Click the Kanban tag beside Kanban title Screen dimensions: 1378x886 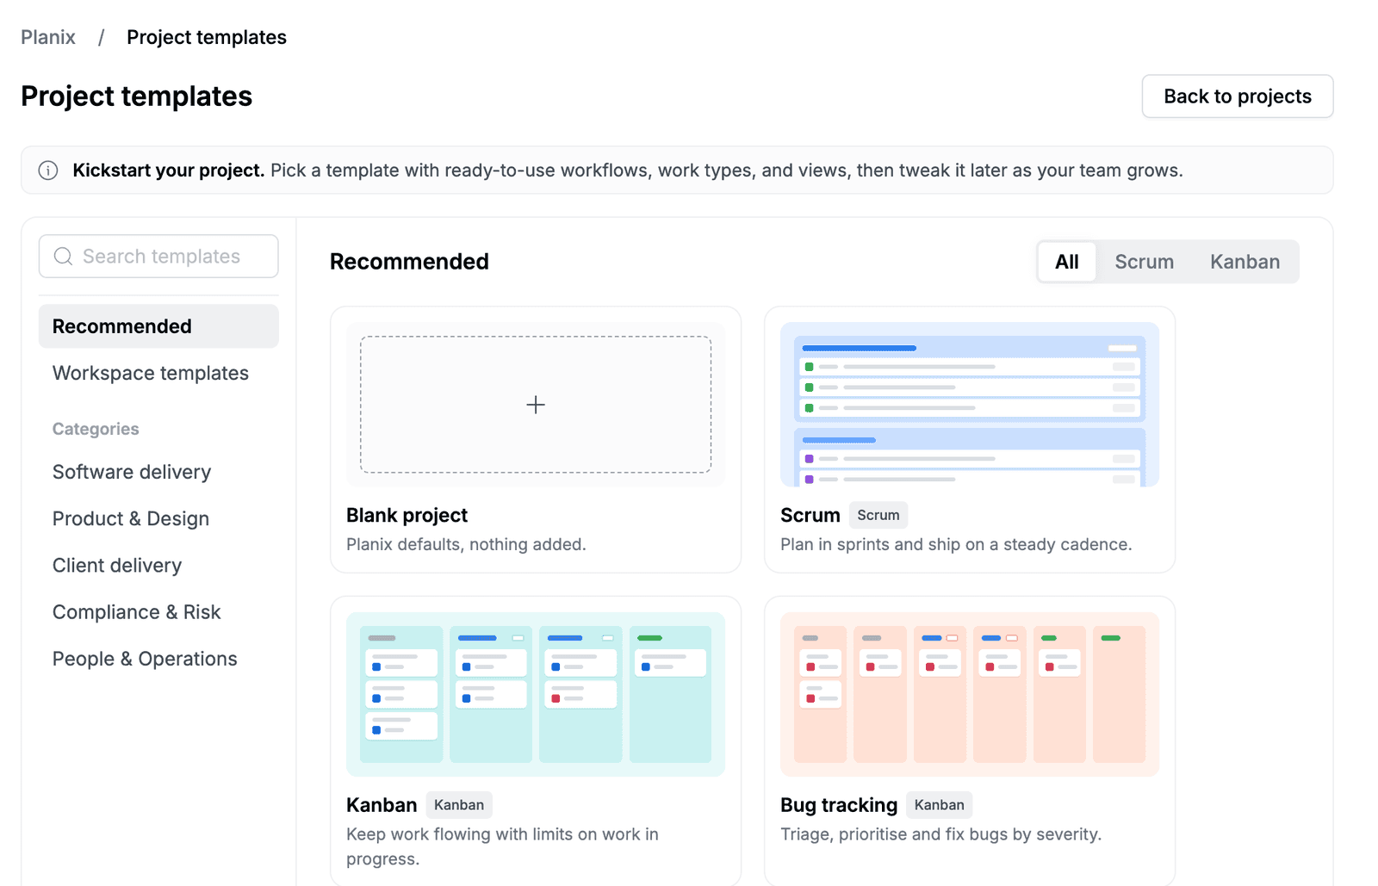459,805
